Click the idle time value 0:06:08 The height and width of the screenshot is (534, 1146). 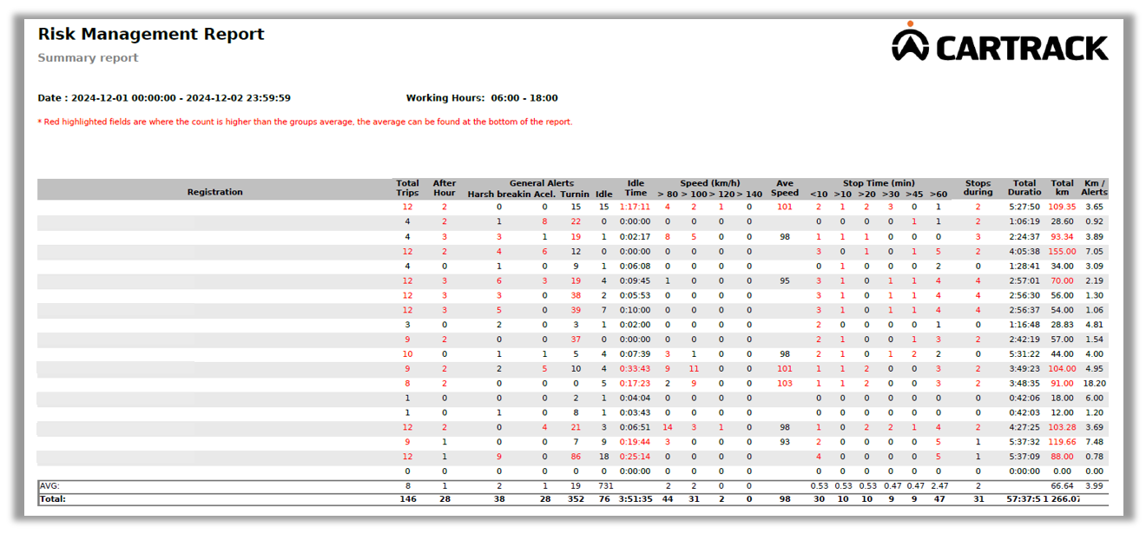(x=636, y=267)
